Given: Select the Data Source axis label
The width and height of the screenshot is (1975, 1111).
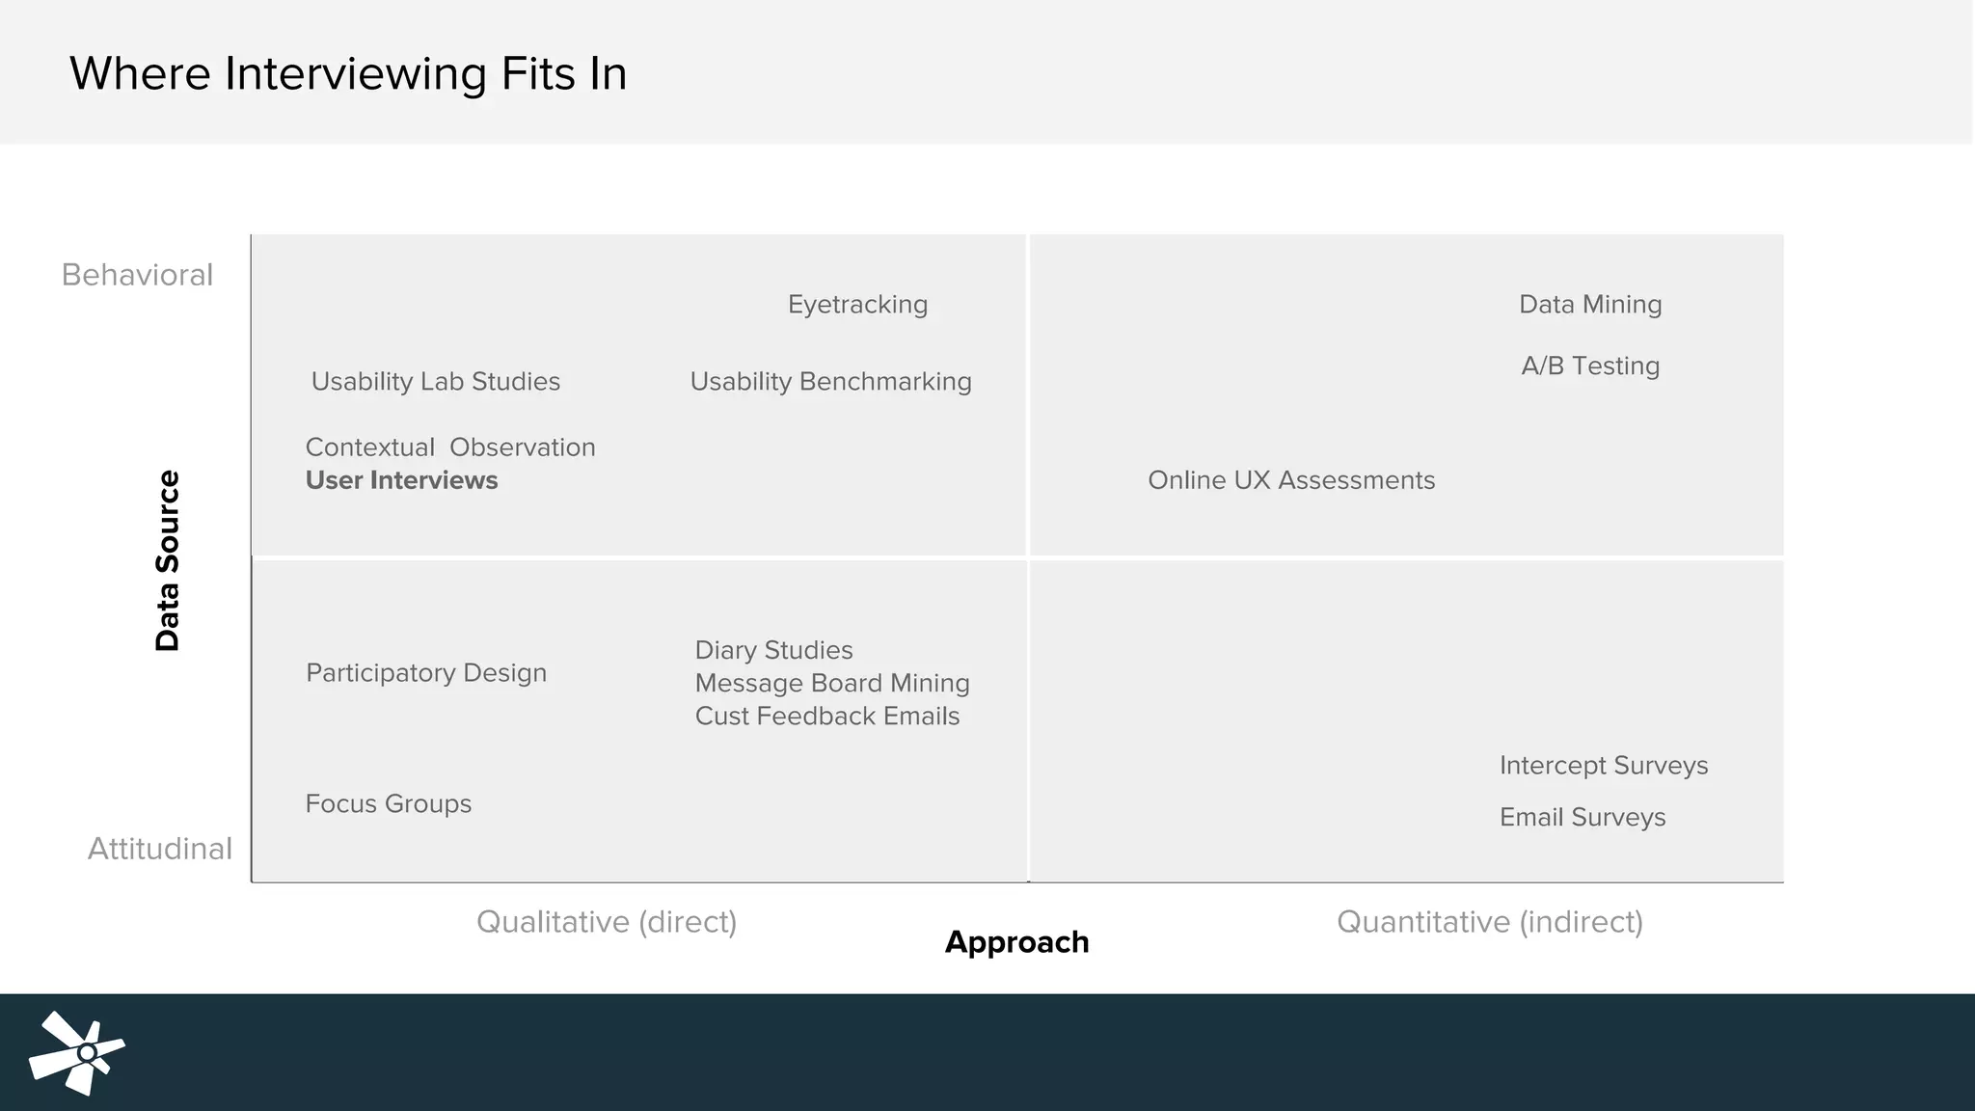Looking at the screenshot, I should coord(168,561).
